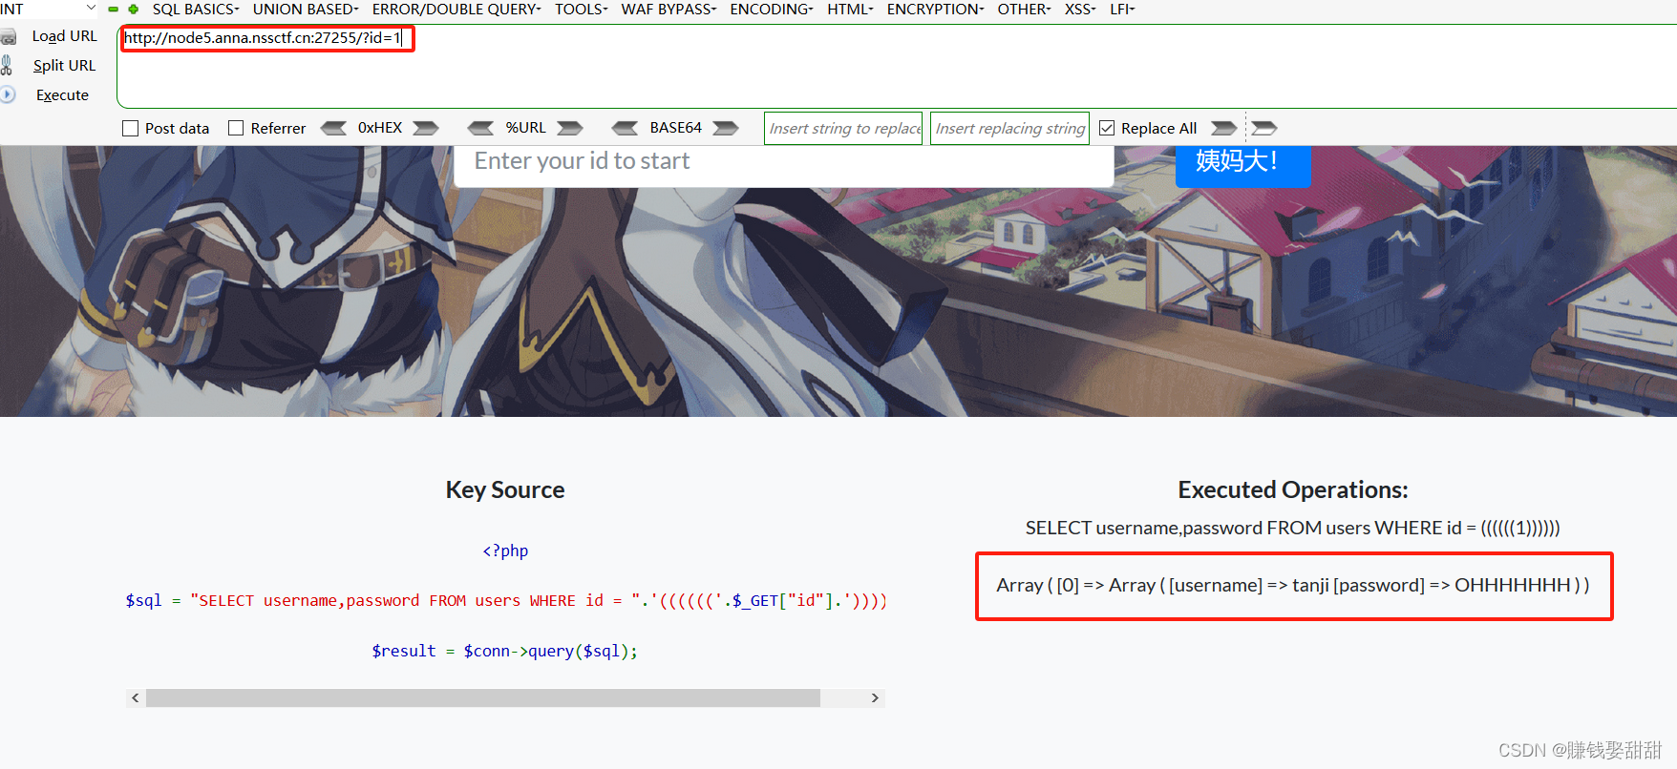1677x769 pixels.
Task: Click the executed SELECT query text
Action: click(1293, 529)
